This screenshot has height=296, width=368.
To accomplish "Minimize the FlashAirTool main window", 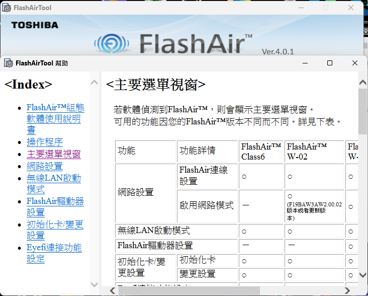I will click(x=301, y=8).
